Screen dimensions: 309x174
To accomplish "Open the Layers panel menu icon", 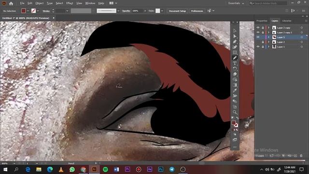I will point(306,21).
